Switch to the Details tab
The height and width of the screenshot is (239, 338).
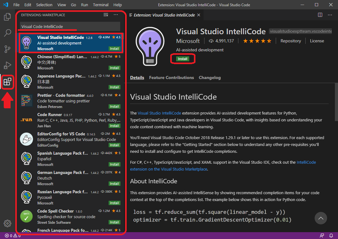click(137, 77)
